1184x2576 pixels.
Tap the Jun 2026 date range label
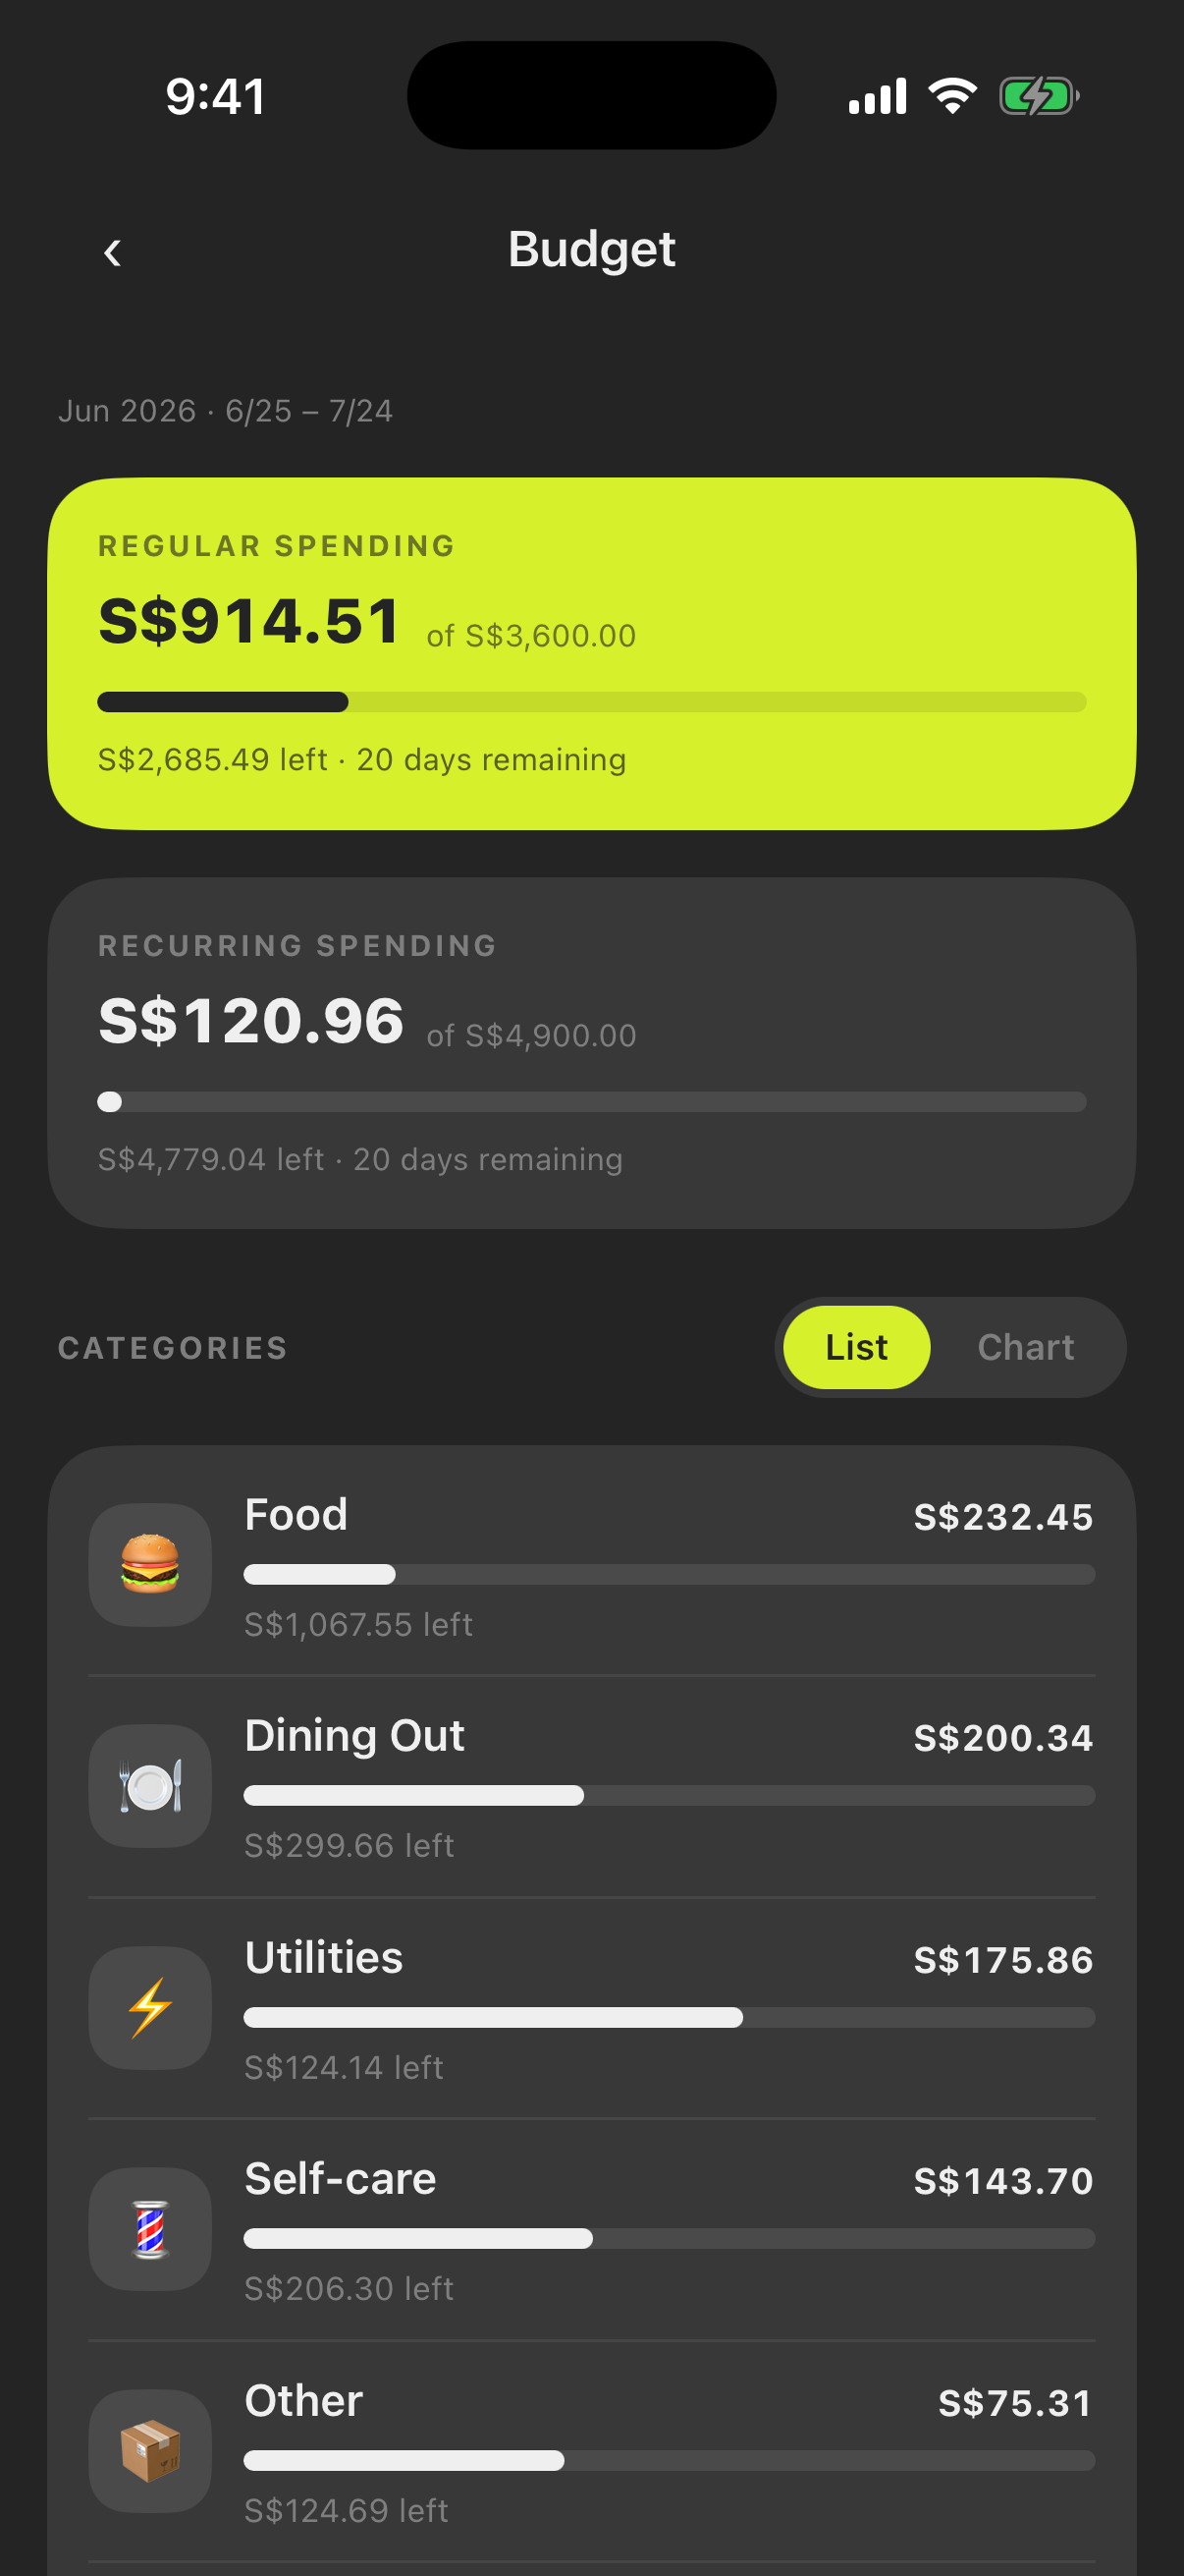click(x=225, y=411)
